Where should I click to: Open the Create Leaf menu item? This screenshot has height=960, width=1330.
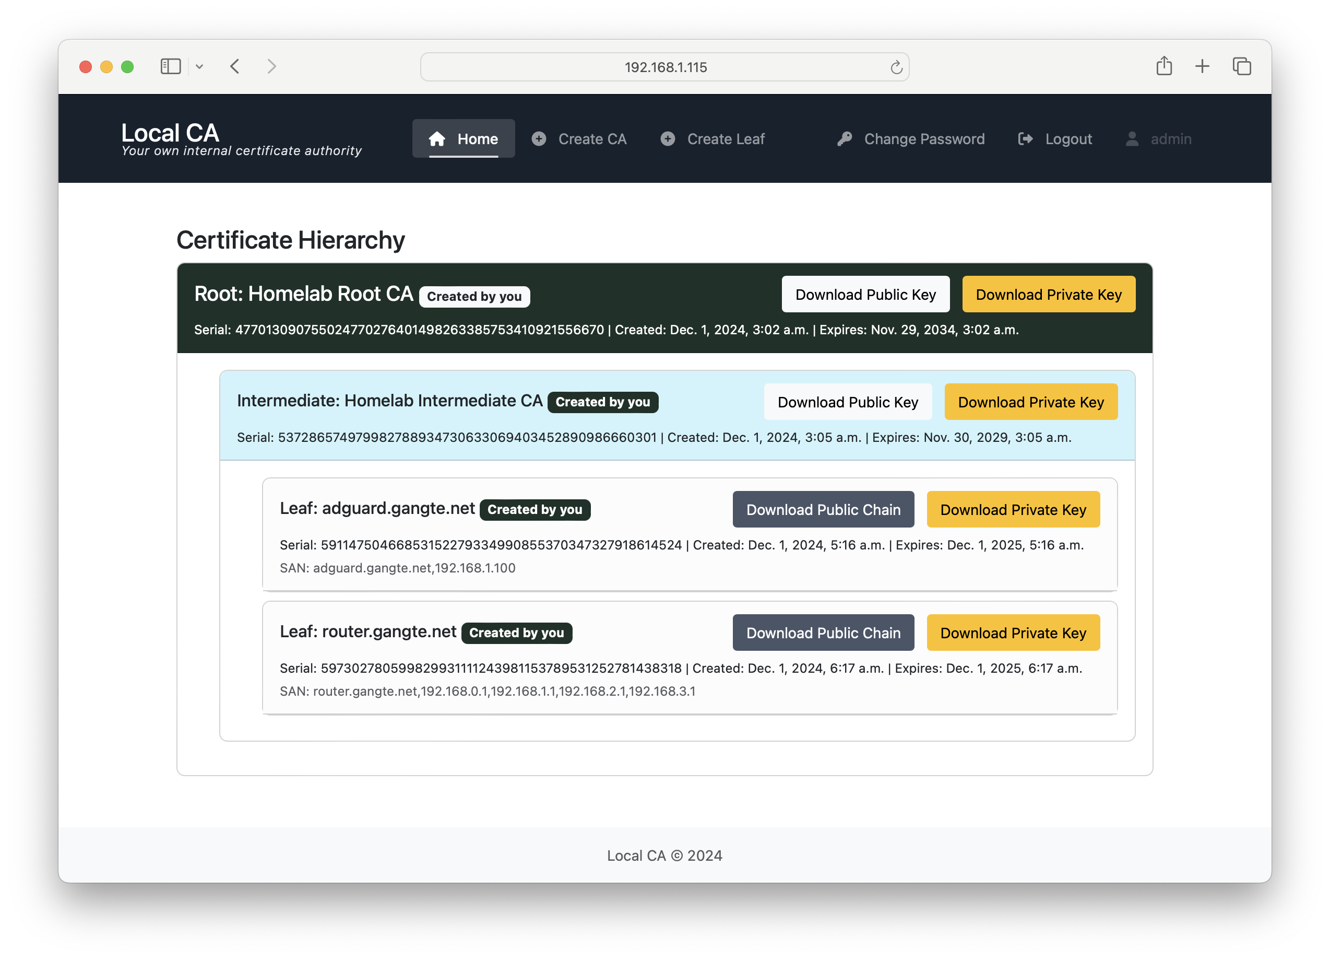tap(726, 139)
